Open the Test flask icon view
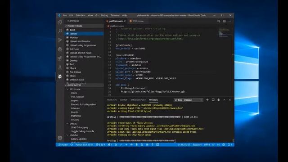288x162 pixels. tap(60, 67)
